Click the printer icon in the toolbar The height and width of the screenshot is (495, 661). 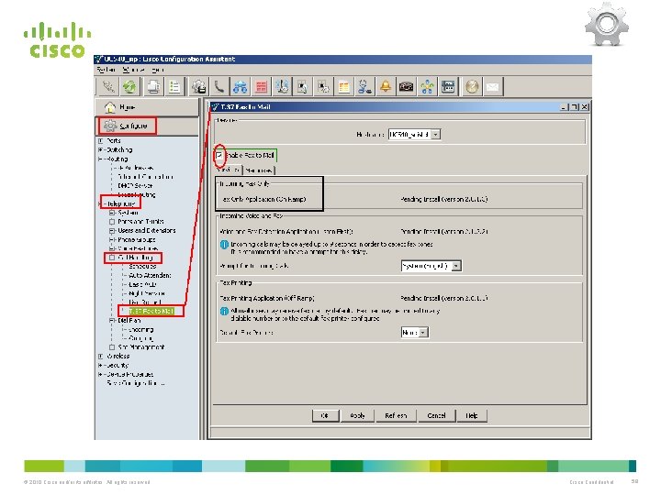pos(153,87)
